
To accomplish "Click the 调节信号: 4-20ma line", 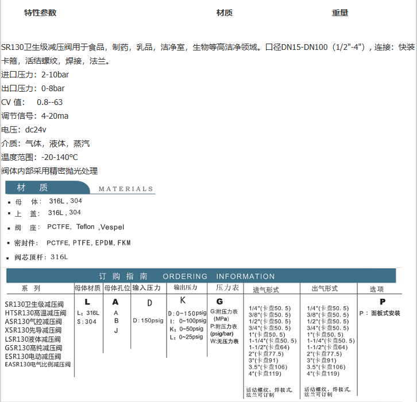I will coord(34,116).
